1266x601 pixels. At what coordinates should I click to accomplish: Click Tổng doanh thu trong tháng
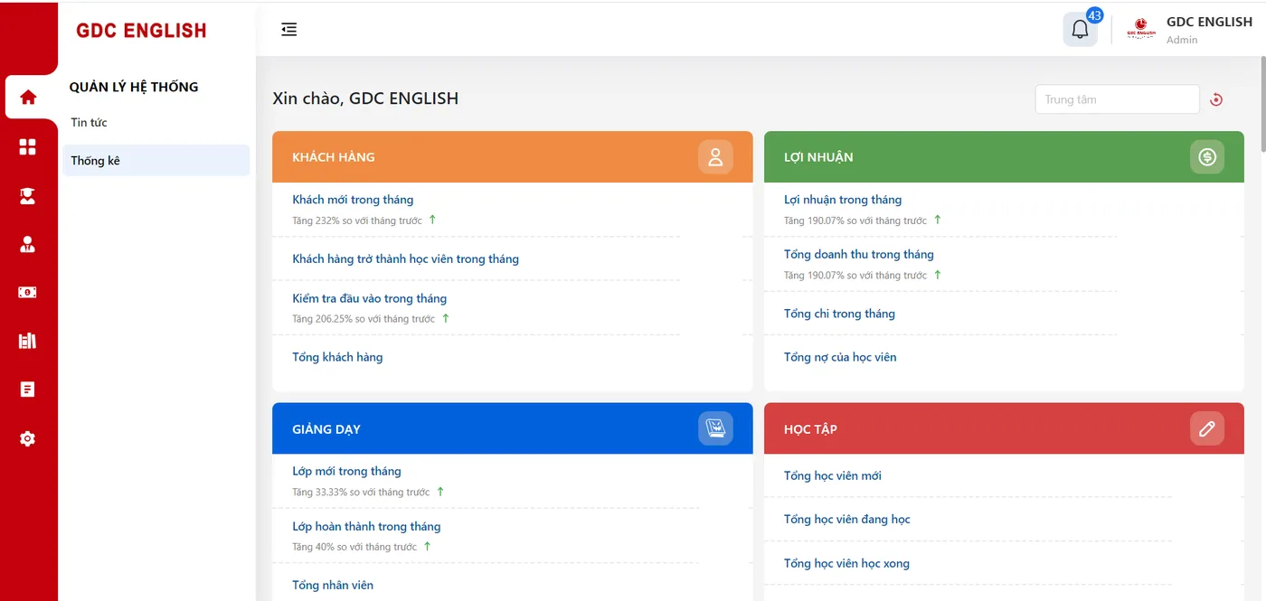[859, 255]
